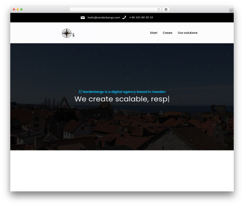Click the envelope email icon

coord(82,18)
